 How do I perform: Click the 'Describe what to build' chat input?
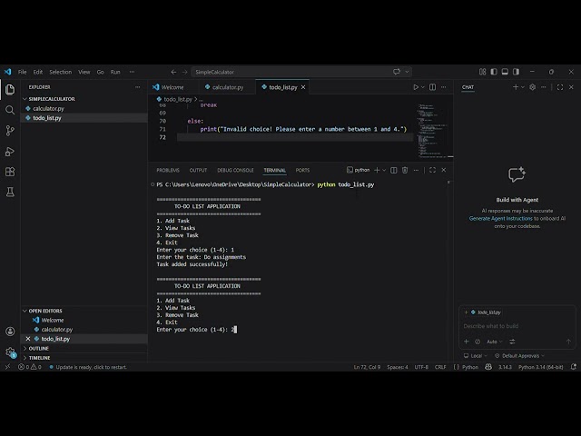coord(517,326)
